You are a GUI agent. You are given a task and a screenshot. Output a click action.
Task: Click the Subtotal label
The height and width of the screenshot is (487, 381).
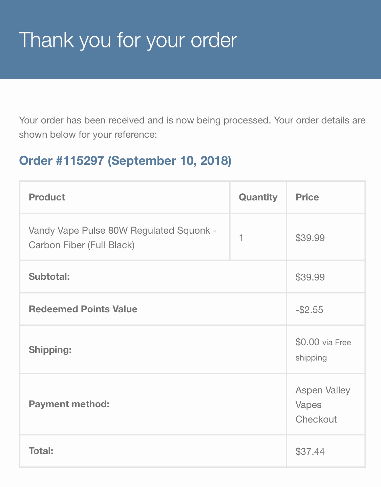coord(49,276)
